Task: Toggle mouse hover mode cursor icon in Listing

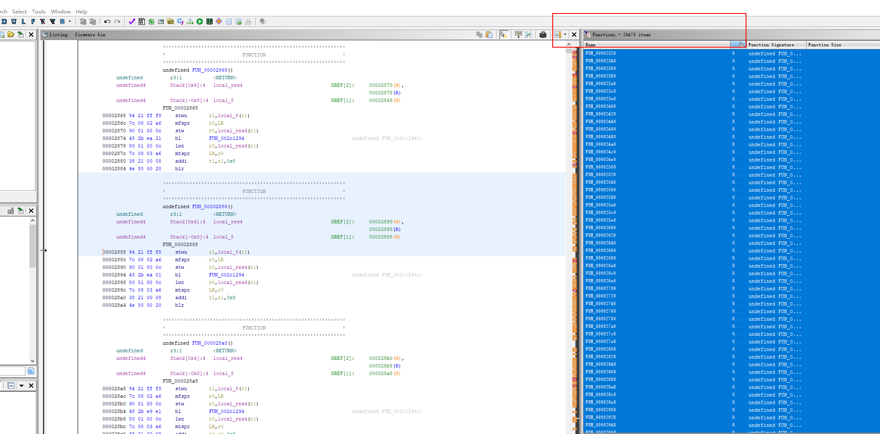Action: tap(503, 35)
